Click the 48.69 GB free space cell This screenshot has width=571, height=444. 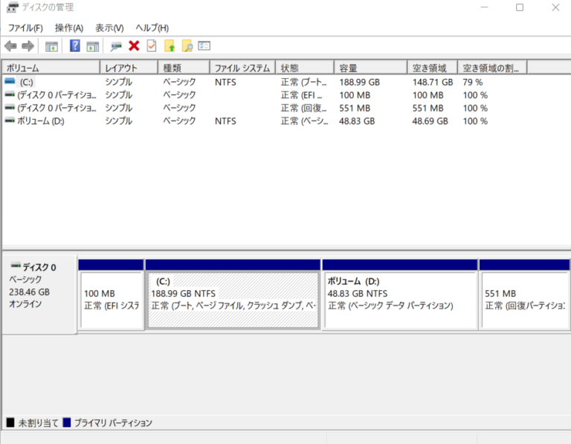coord(430,121)
